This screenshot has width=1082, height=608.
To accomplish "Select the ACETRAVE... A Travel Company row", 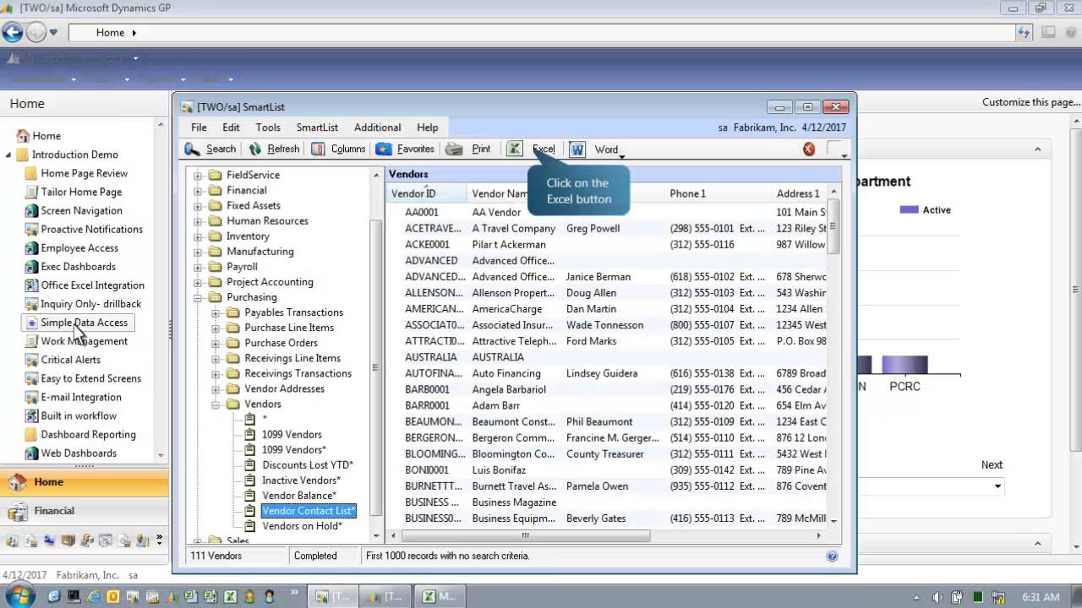I will click(607, 229).
